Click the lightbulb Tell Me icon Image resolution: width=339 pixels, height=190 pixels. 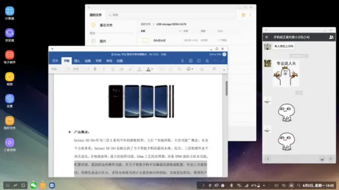[x=183, y=61]
